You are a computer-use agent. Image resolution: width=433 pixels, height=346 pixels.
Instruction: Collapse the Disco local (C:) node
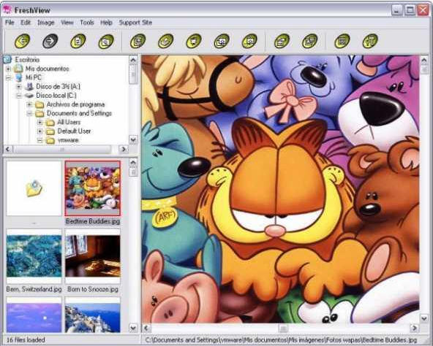(19, 96)
